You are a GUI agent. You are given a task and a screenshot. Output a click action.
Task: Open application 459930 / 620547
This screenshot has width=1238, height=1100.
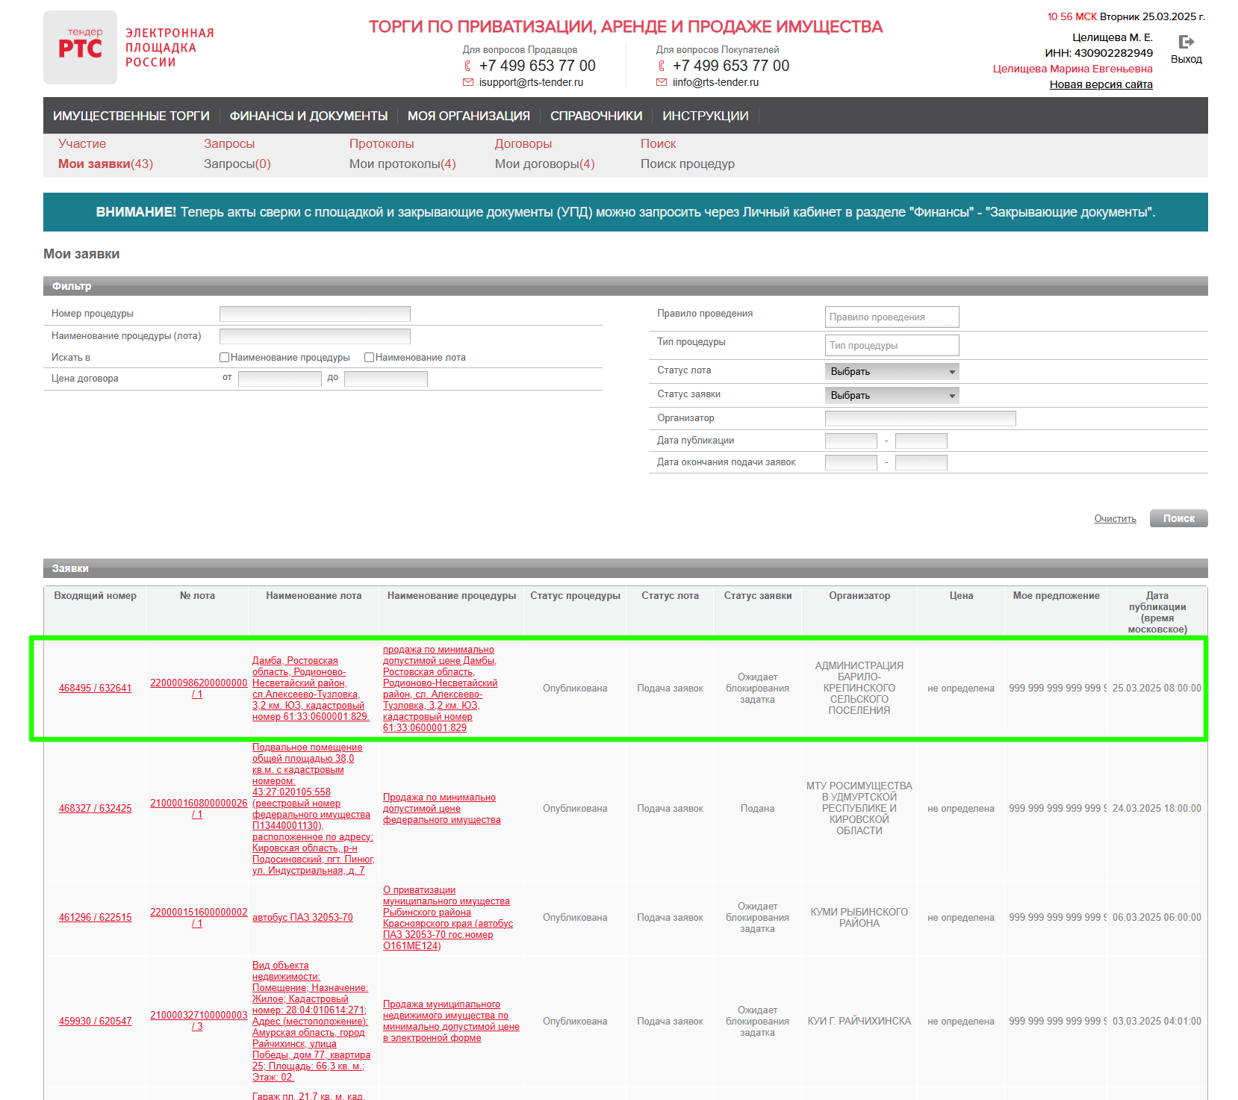coord(95,1021)
